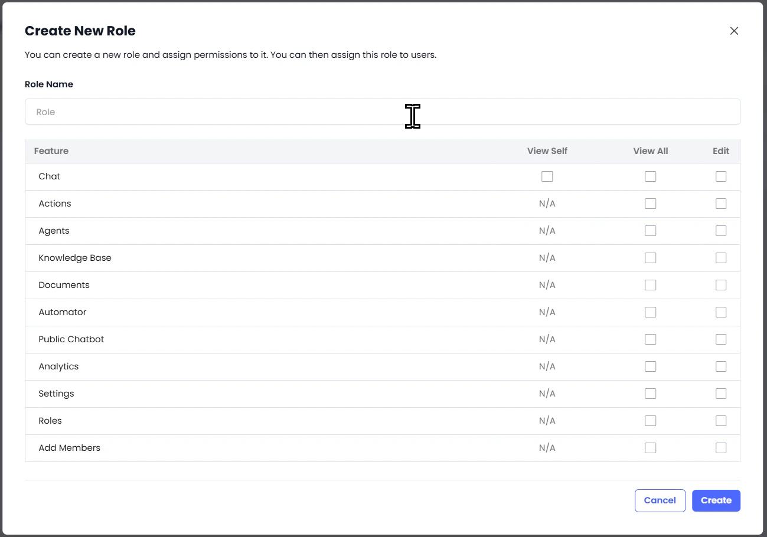Enable Edit permission for Knowledge Base
The image size is (767, 537).
(x=721, y=258)
